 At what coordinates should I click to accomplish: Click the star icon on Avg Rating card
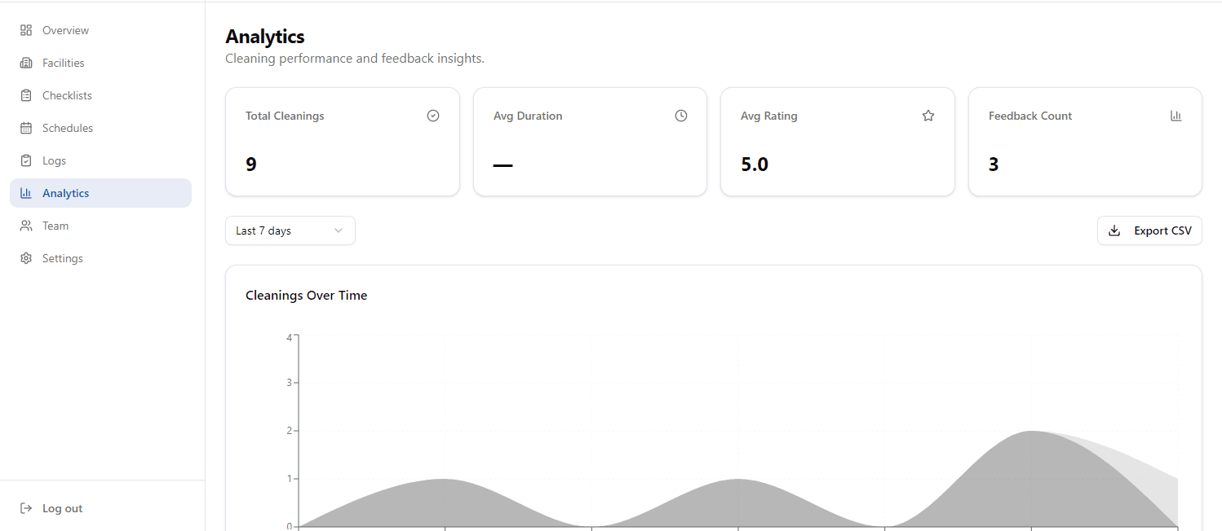click(928, 115)
